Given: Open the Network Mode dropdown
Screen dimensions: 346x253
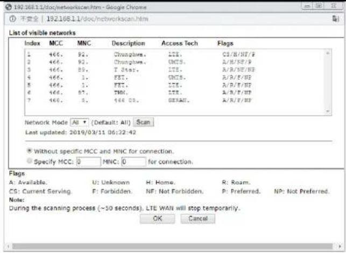Looking at the screenshot, I should click(x=80, y=122).
